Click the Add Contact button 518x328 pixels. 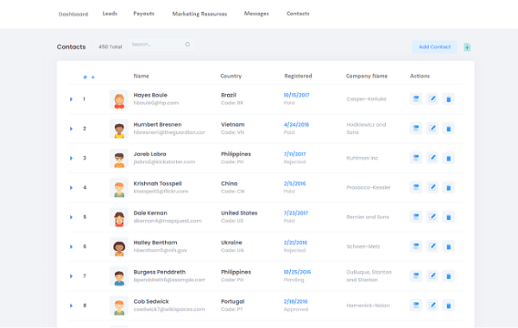434,47
